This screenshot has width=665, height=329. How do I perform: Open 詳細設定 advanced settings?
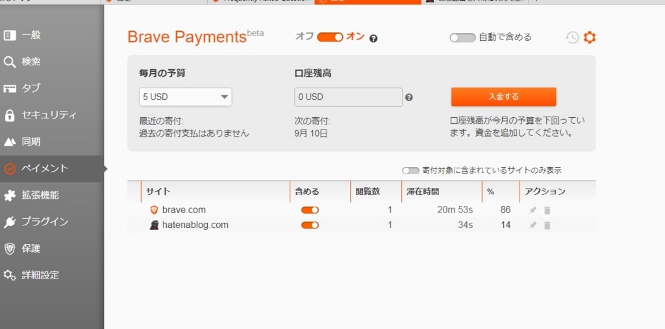[52, 275]
